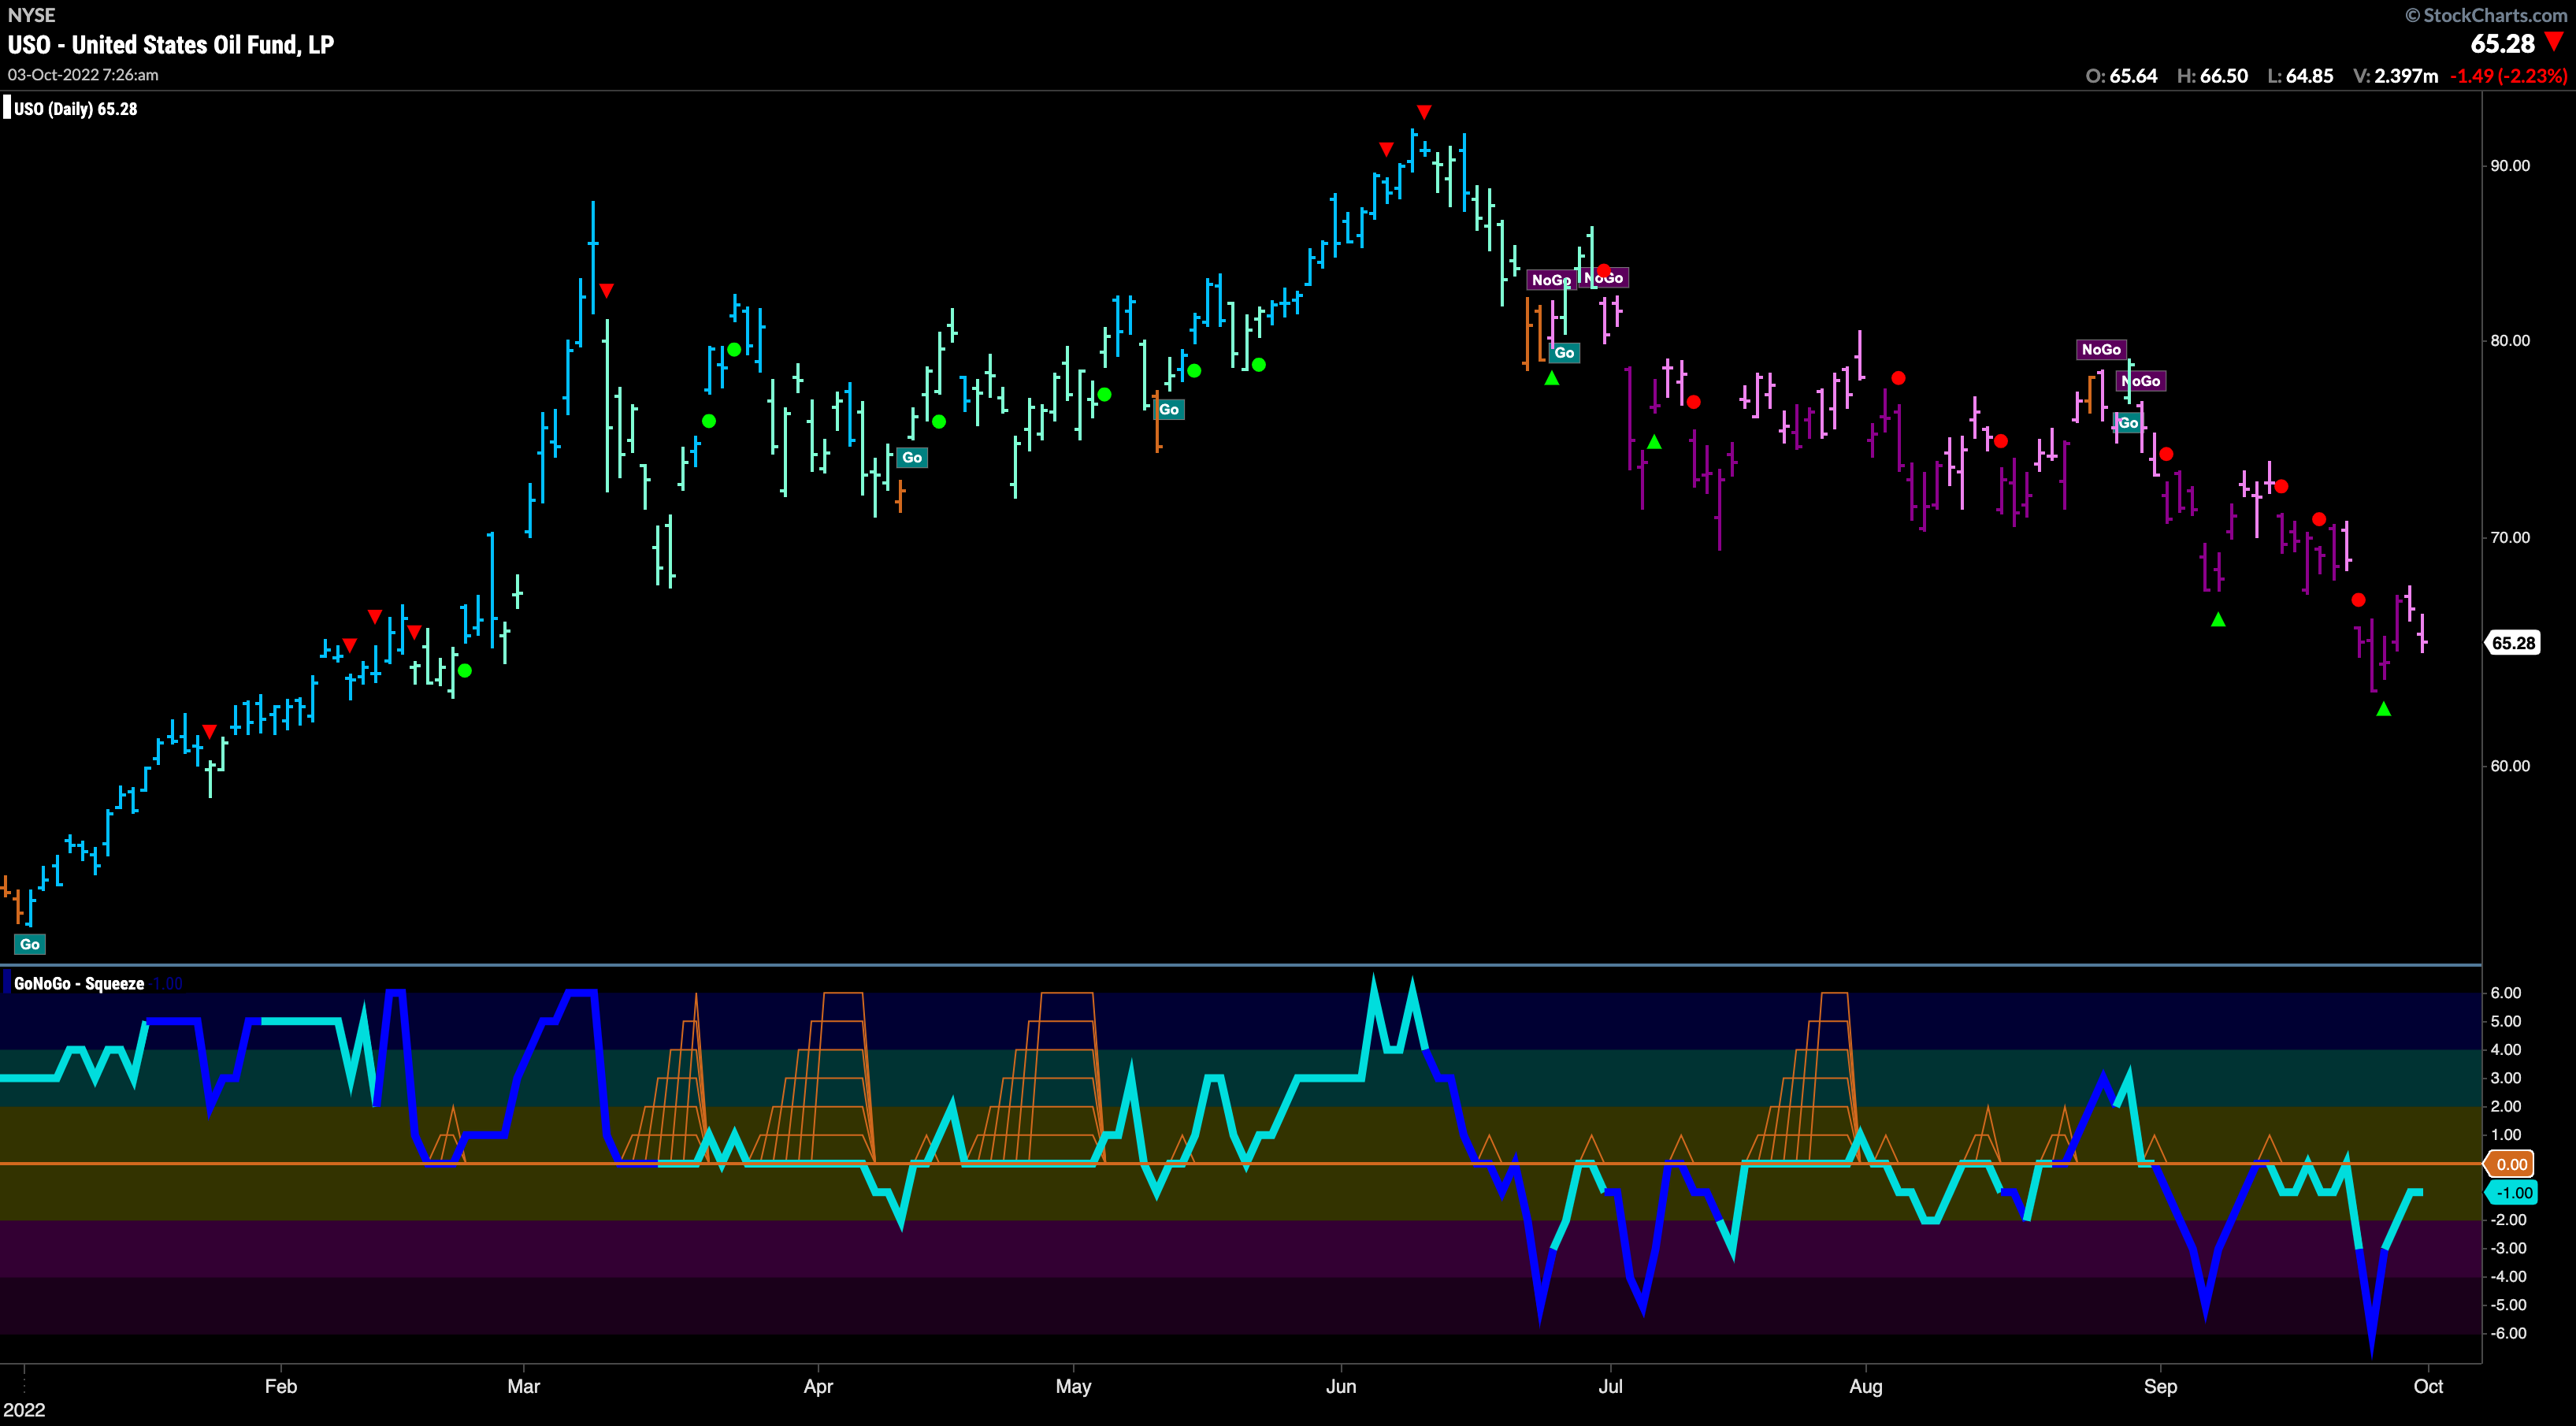2576x1426 pixels.
Task: Select the Feb label on the time axis
Action: pyautogui.click(x=281, y=1387)
